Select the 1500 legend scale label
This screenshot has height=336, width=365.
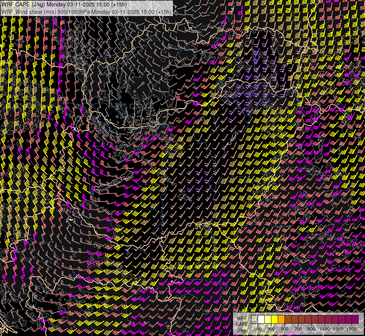(352, 329)
